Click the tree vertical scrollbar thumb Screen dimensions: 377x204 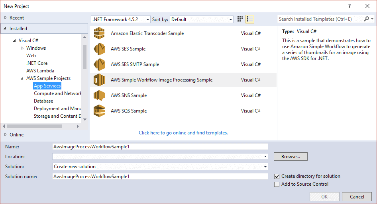click(84, 56)
